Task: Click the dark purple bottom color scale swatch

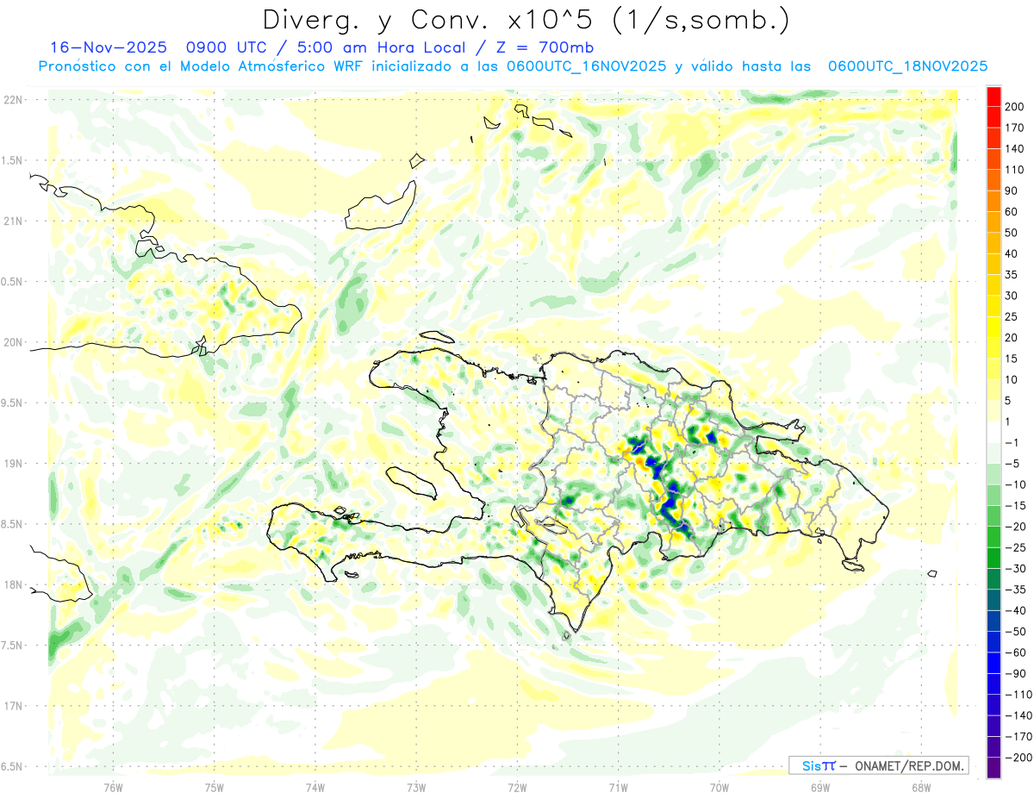Action: point(994,768)
